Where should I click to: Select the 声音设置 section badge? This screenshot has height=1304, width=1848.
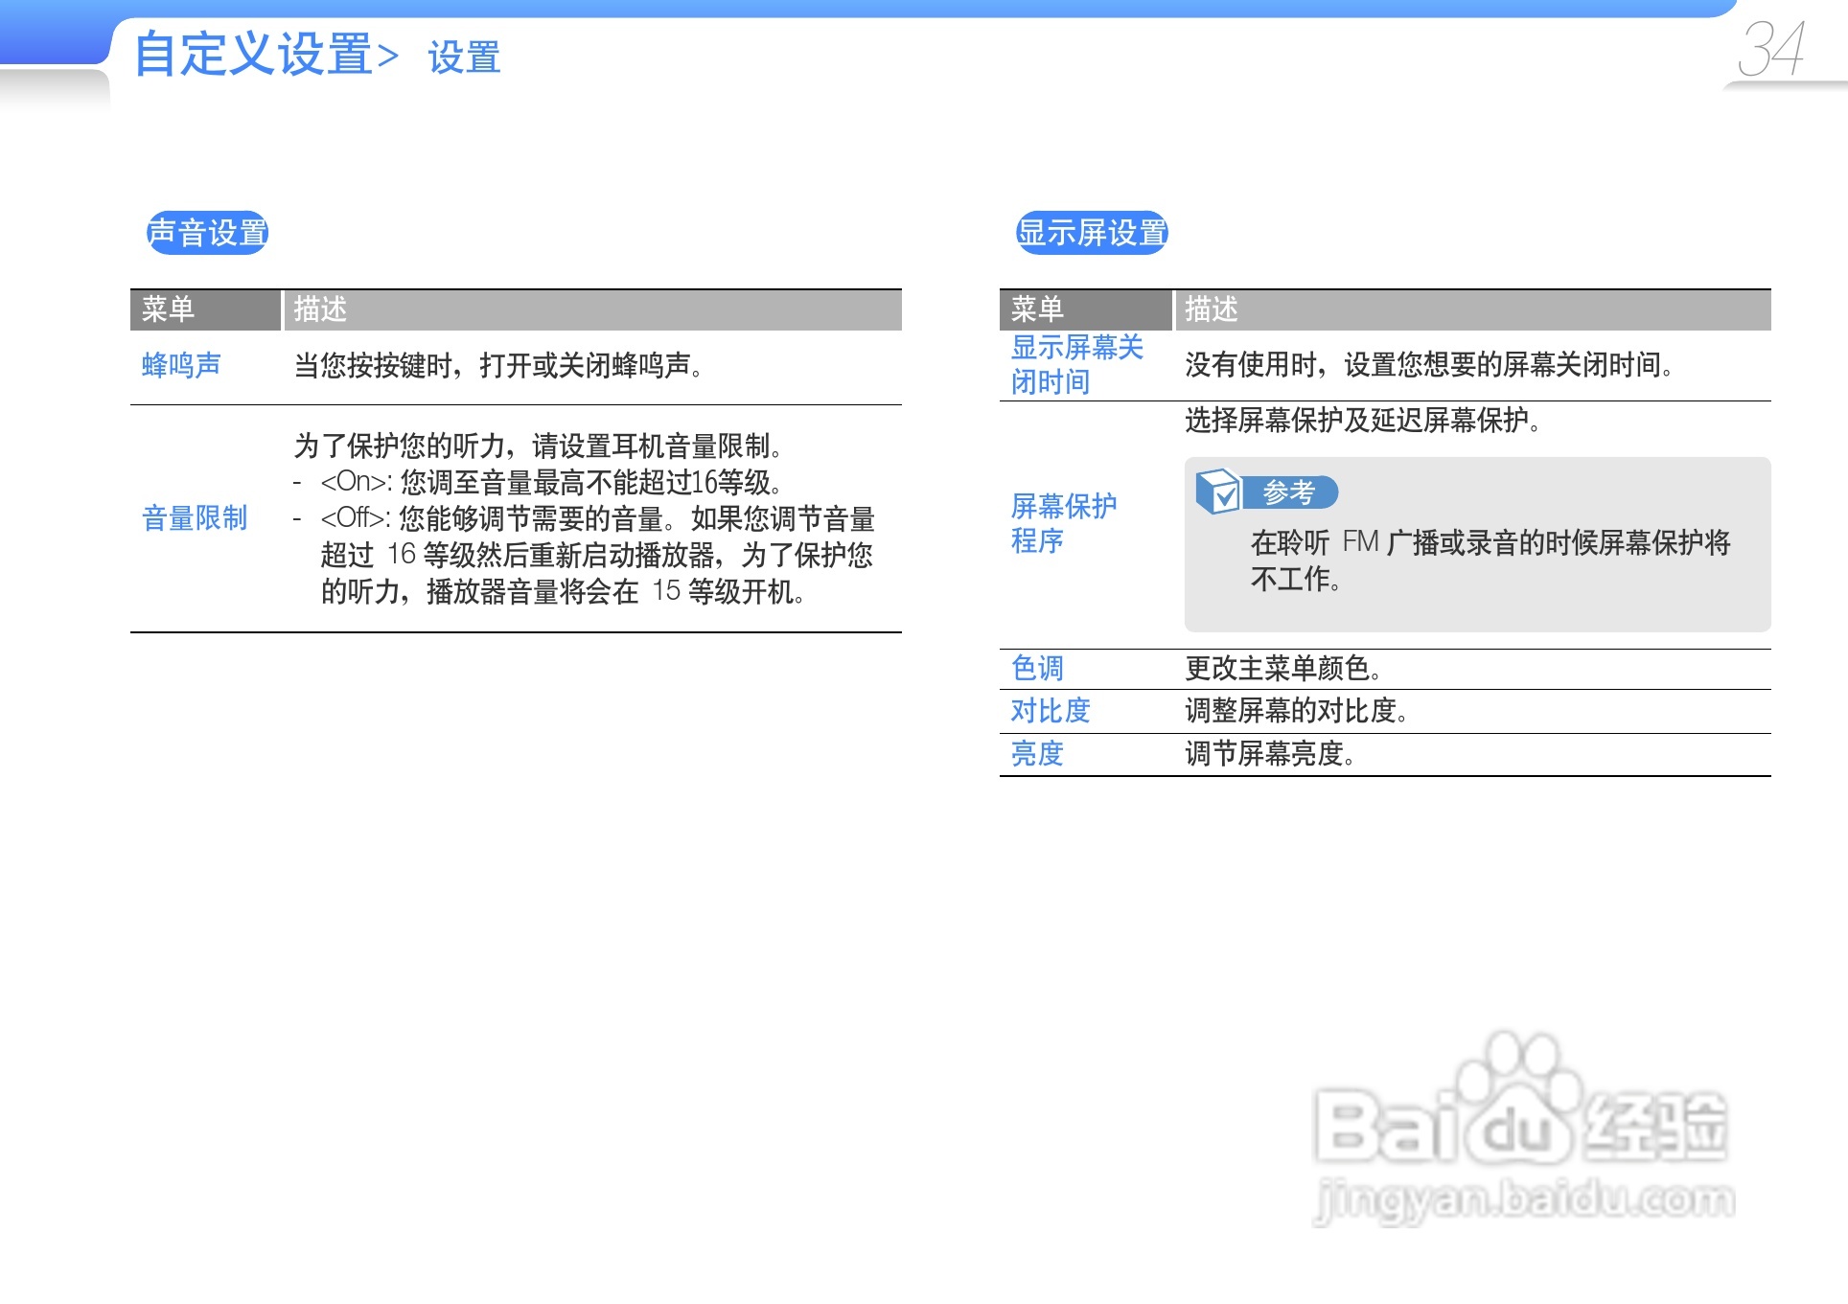(x=207, y=230)
